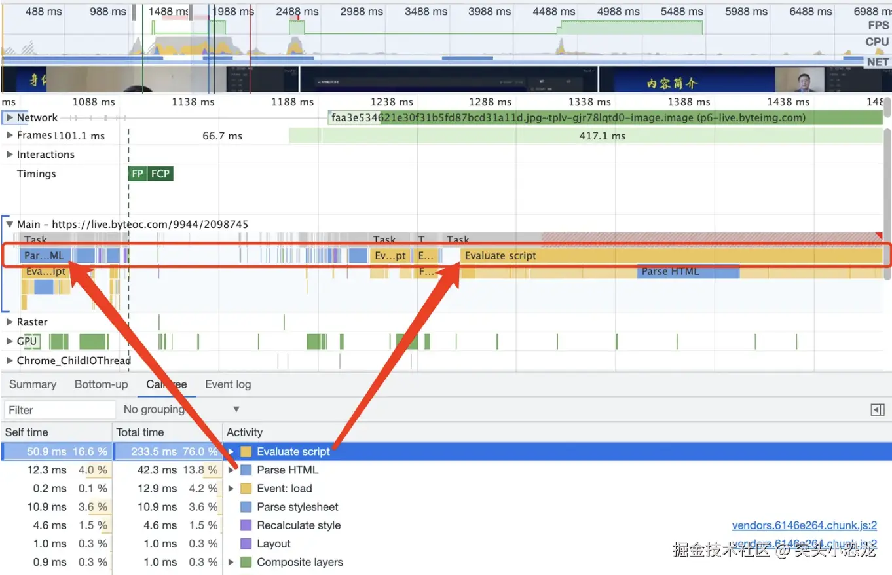Screen dimensions: 892x575
Task: Expand the GPU track
Action: (x=10, y=341)
